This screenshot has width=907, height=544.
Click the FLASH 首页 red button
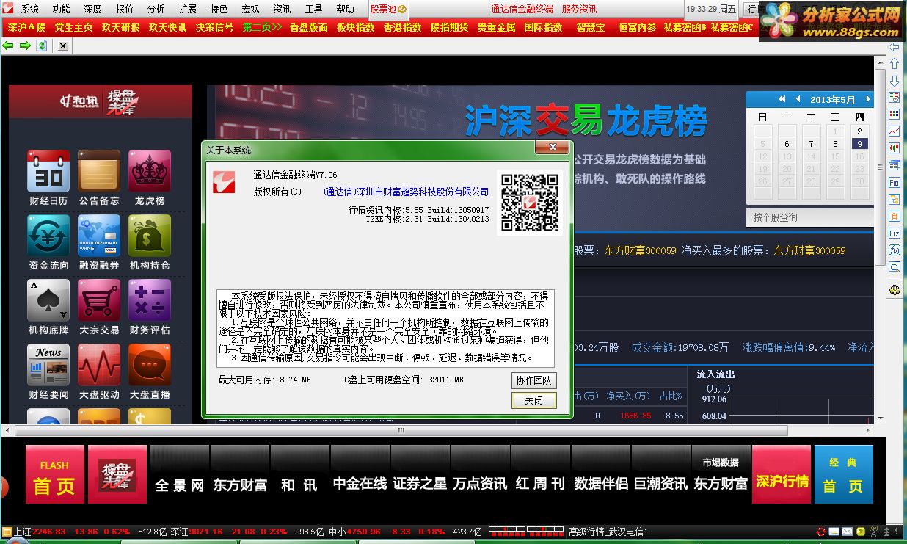coord(55,474)
